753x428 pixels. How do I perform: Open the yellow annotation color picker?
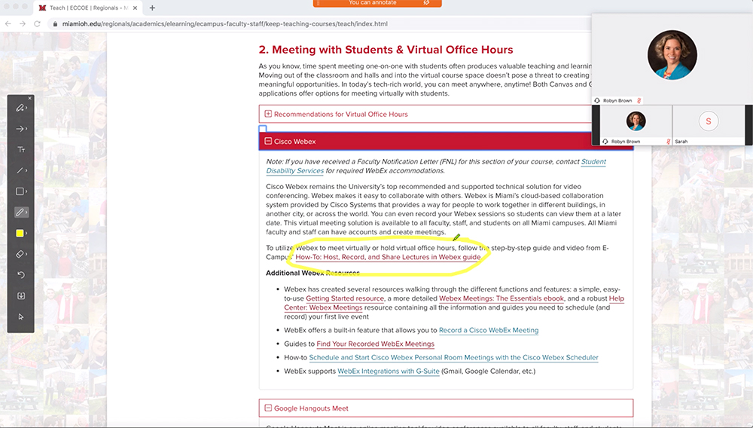click(x=20, y=233)
